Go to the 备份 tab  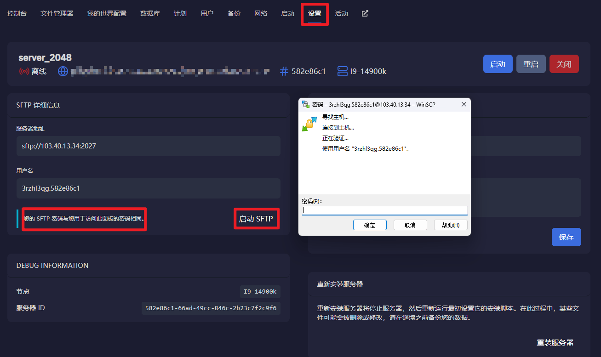click(x=234, y=13)
